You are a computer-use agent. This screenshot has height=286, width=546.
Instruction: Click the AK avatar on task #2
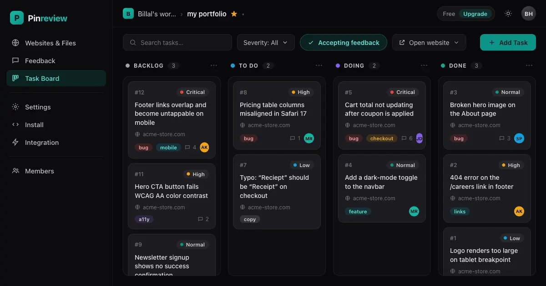coord(519,212)
